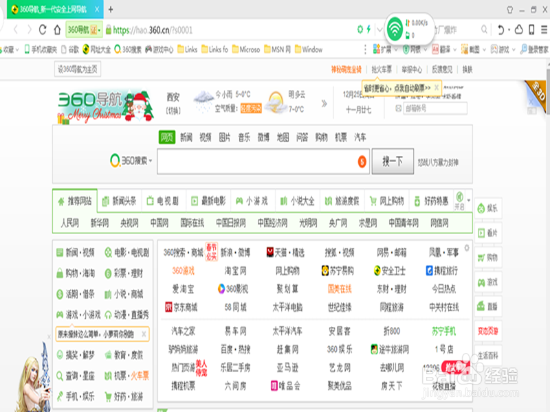Reload the page with the refresh icon
This screenshot has height=412, width=550.
point(43,30)
